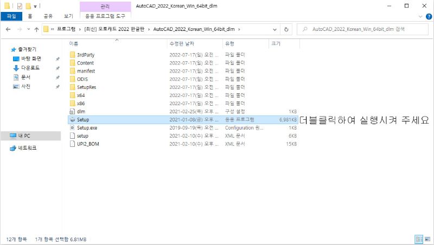434x245 pixels.
Task: Refresh the current folder view
Action: pyautogui.click(x=286, y=29)
